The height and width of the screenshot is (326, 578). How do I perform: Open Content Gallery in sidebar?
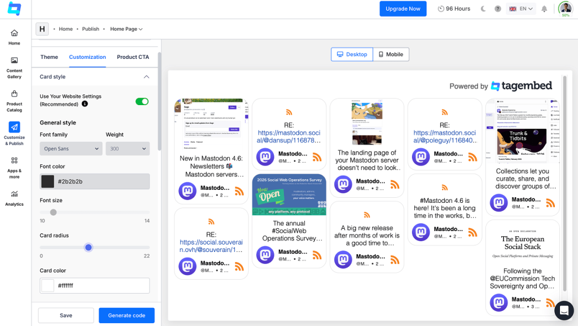tap(14, 68)
